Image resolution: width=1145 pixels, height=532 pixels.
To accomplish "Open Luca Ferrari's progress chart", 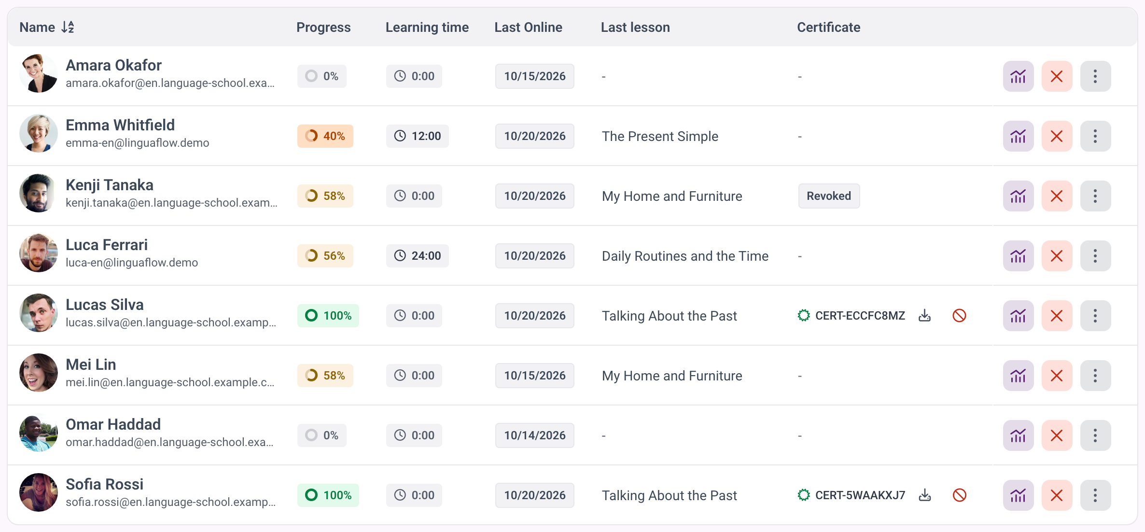I will [x=1018, y=256].
